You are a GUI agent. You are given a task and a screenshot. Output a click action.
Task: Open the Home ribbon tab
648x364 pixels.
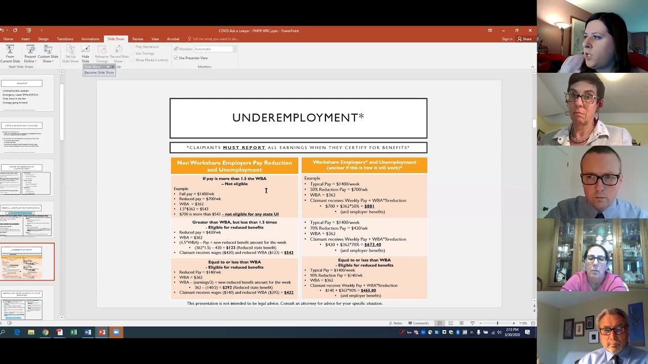point(8,39)
